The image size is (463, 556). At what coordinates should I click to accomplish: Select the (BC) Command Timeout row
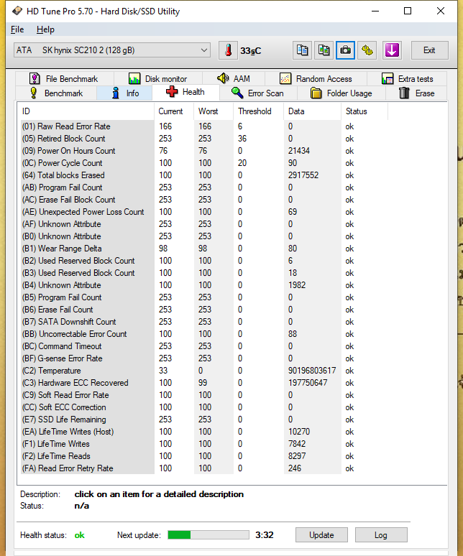coord(204,346)
